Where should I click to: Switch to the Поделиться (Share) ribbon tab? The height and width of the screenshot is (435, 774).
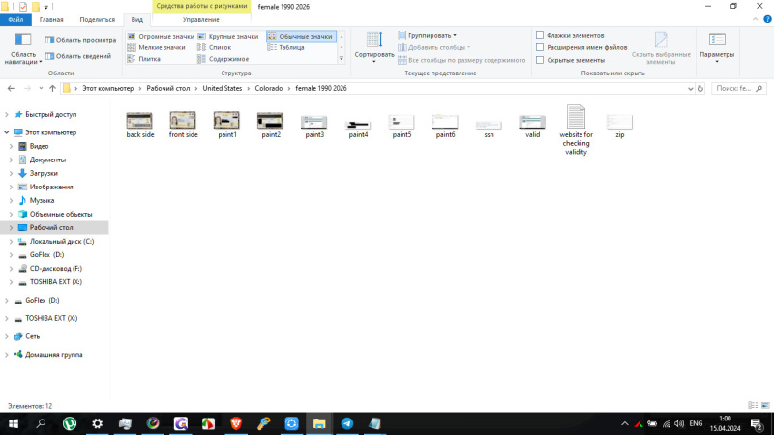coord(97,19)
